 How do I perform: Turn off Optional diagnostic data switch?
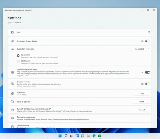click(x=147, y=73)
